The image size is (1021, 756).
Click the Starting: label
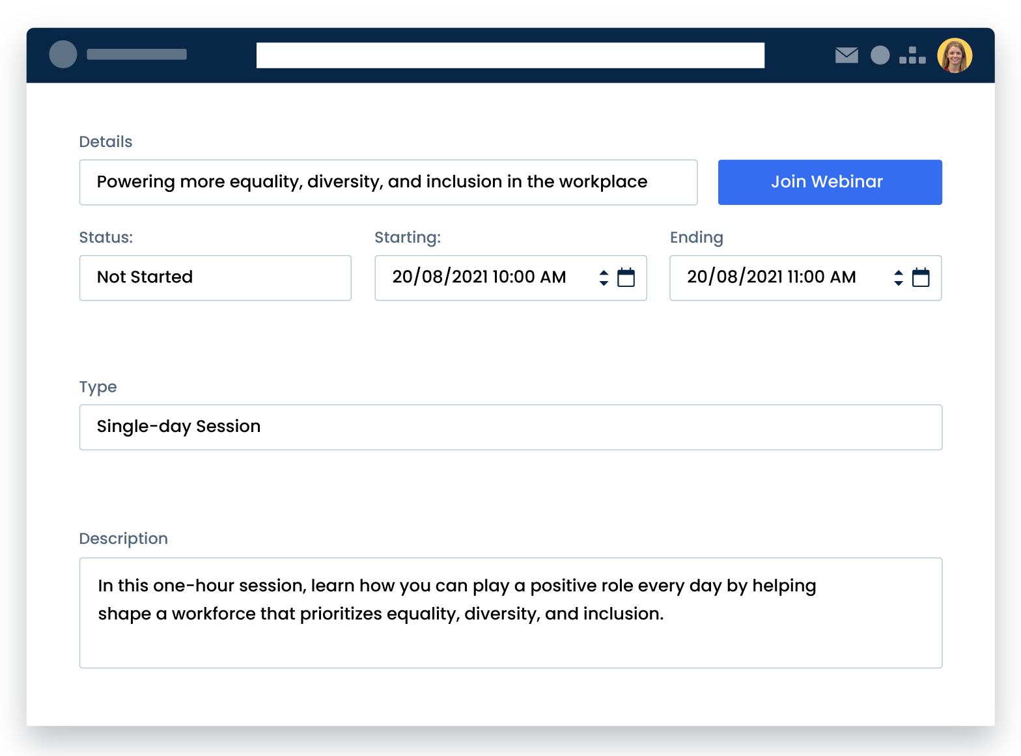[x=408, y=237]
